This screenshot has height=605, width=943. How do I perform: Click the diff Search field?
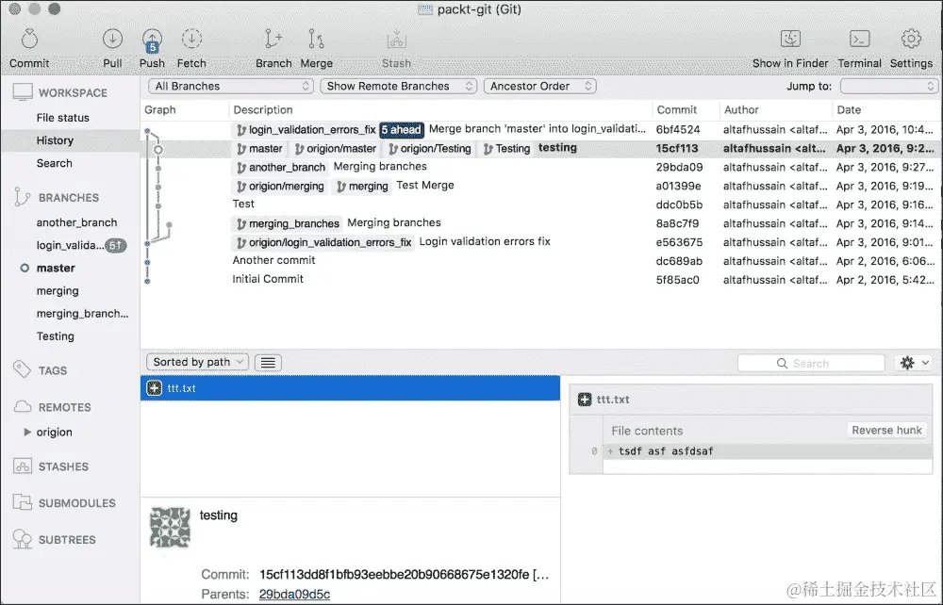click(811, 363)
